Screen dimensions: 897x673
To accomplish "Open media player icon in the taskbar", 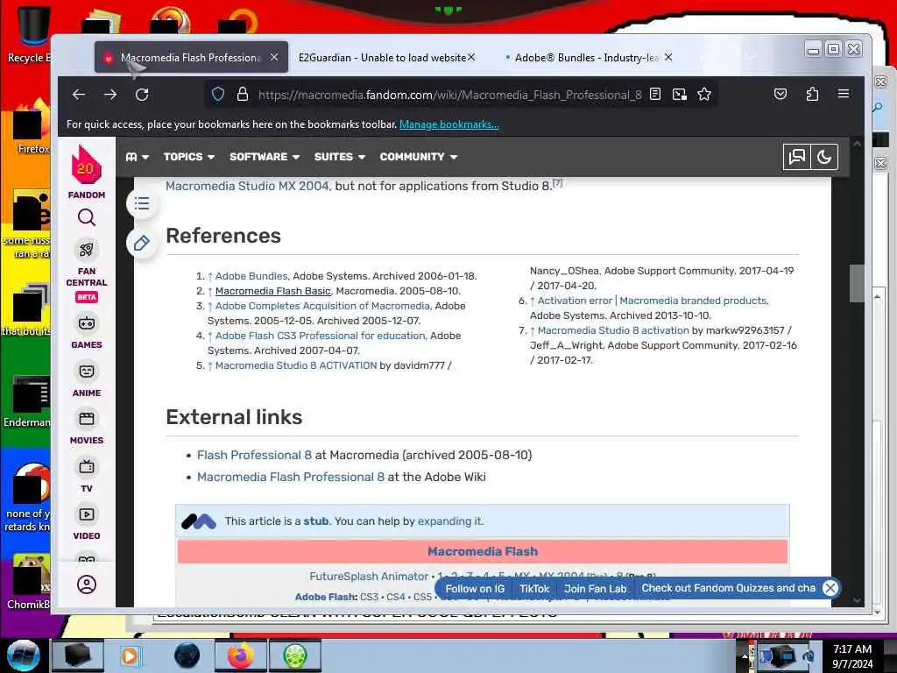I will coord(130,655).
